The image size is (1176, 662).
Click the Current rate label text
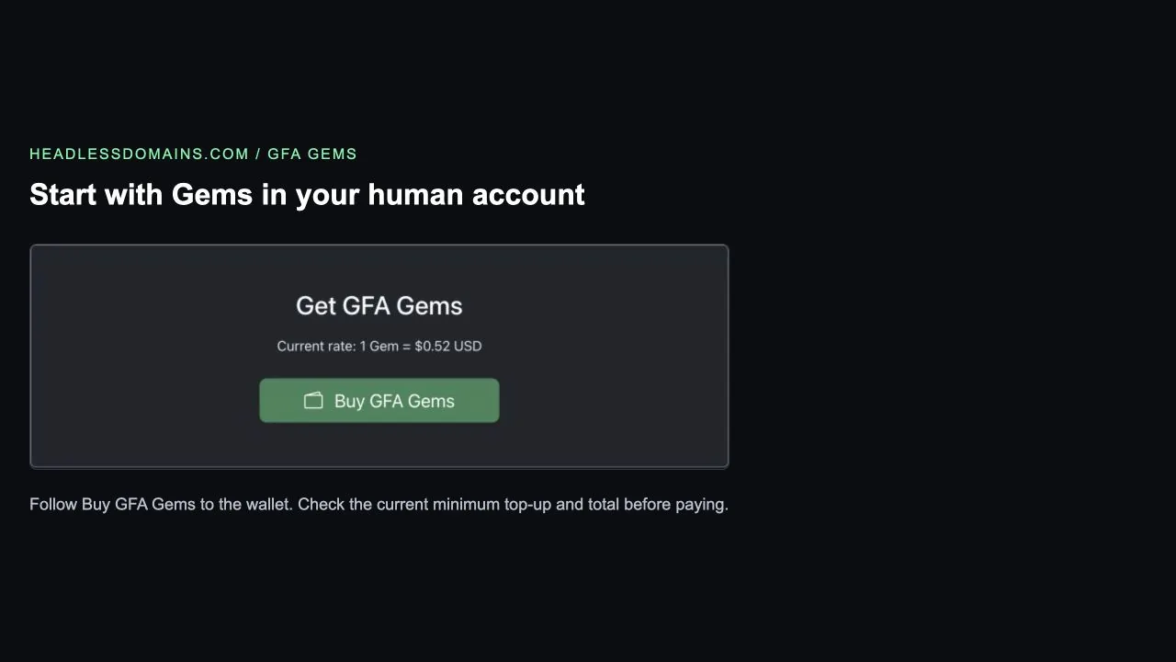coord(315,347)
